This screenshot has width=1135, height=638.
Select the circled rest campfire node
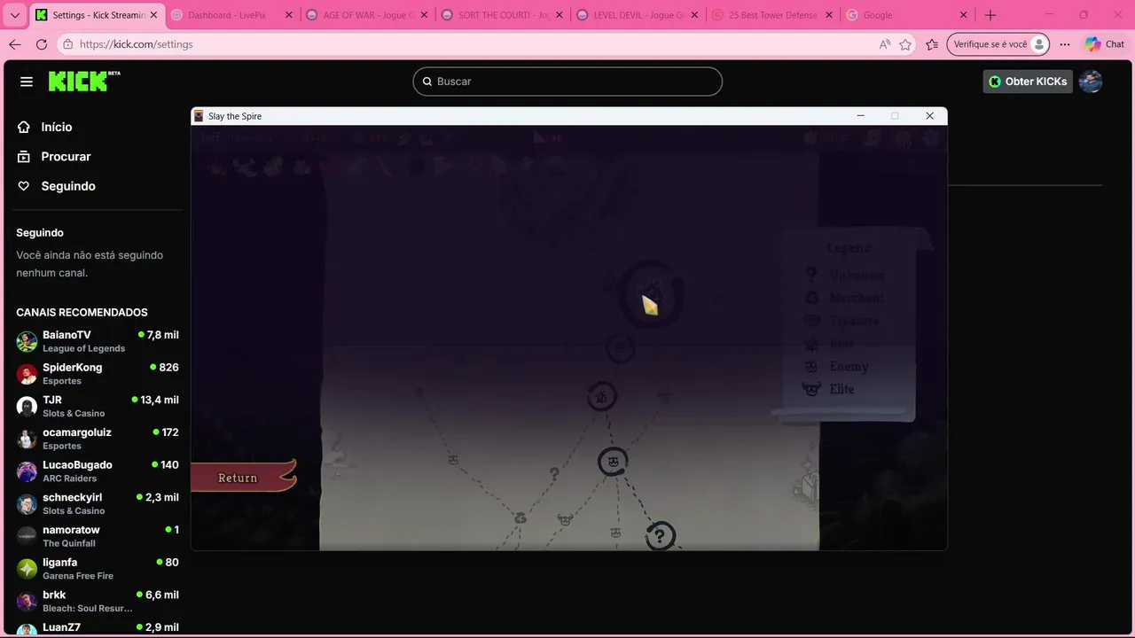click(602, 396)
